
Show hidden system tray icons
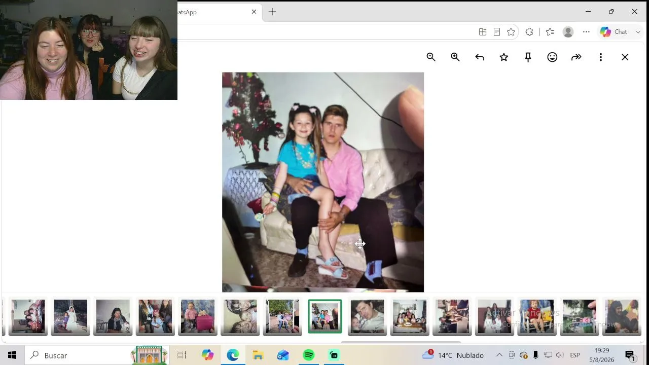(499, 355)
